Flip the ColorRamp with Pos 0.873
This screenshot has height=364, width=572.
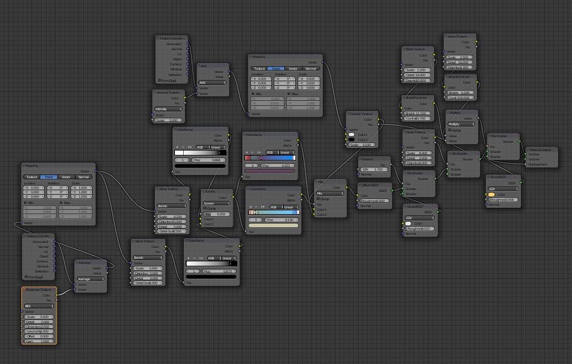pyautogui.click(x=201, y=258)
